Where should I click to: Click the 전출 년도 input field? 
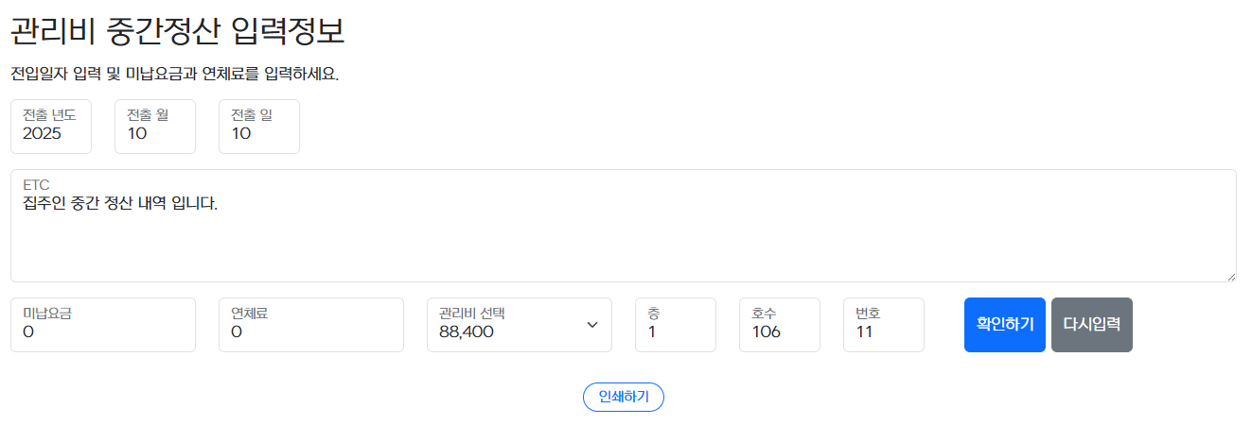click(x=51, y=127)
